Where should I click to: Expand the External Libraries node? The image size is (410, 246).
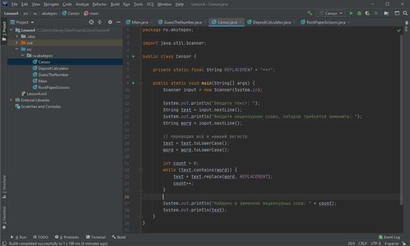coord(11,100)
